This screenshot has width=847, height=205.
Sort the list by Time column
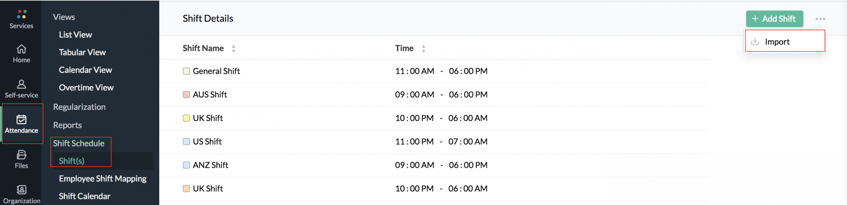click(423, 49)
